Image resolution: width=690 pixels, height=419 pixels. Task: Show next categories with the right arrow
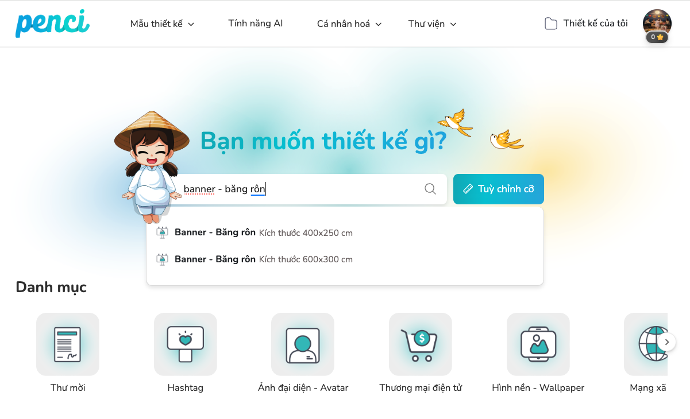click(x=666, y=342)
